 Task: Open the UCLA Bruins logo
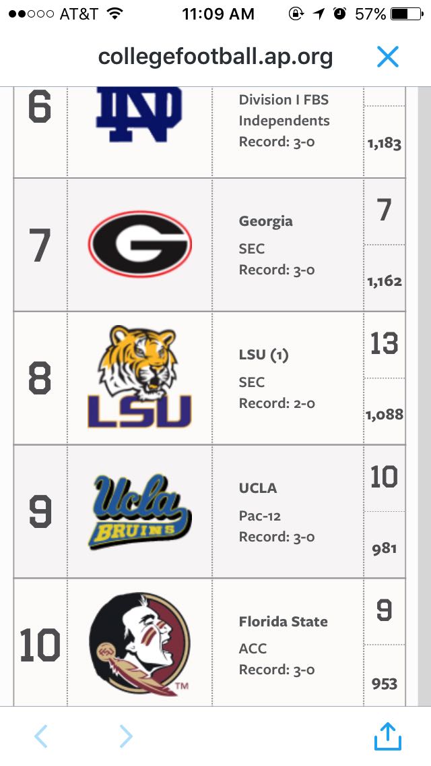(139, 510)
